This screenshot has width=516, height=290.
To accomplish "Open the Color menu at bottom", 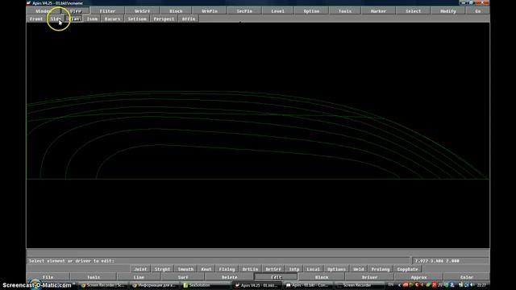I will coord(467,277).
